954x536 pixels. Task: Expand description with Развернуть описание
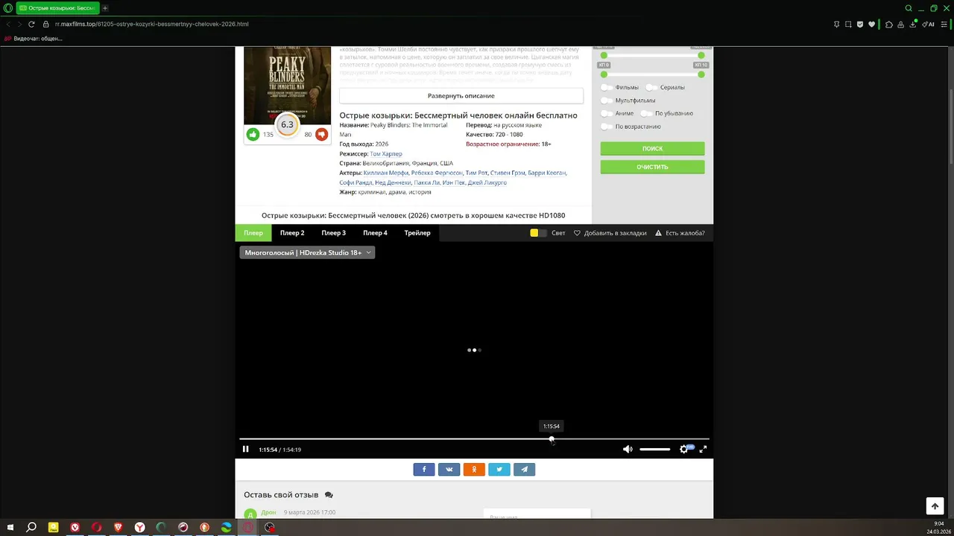coord(461,95)
